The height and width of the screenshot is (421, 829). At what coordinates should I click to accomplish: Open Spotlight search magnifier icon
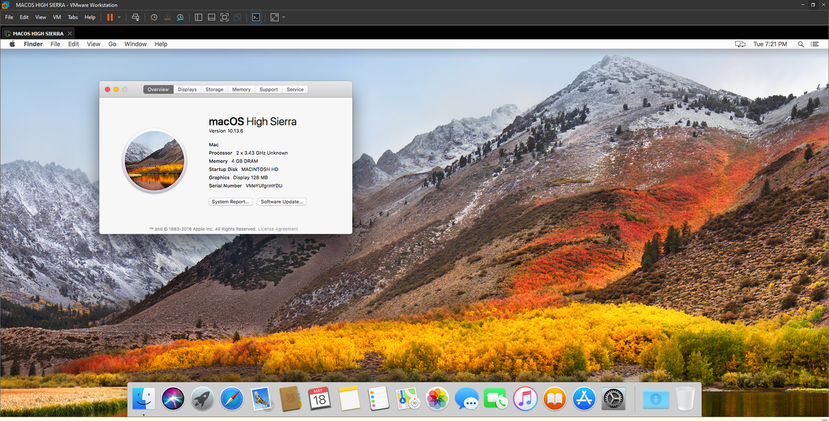801,44
